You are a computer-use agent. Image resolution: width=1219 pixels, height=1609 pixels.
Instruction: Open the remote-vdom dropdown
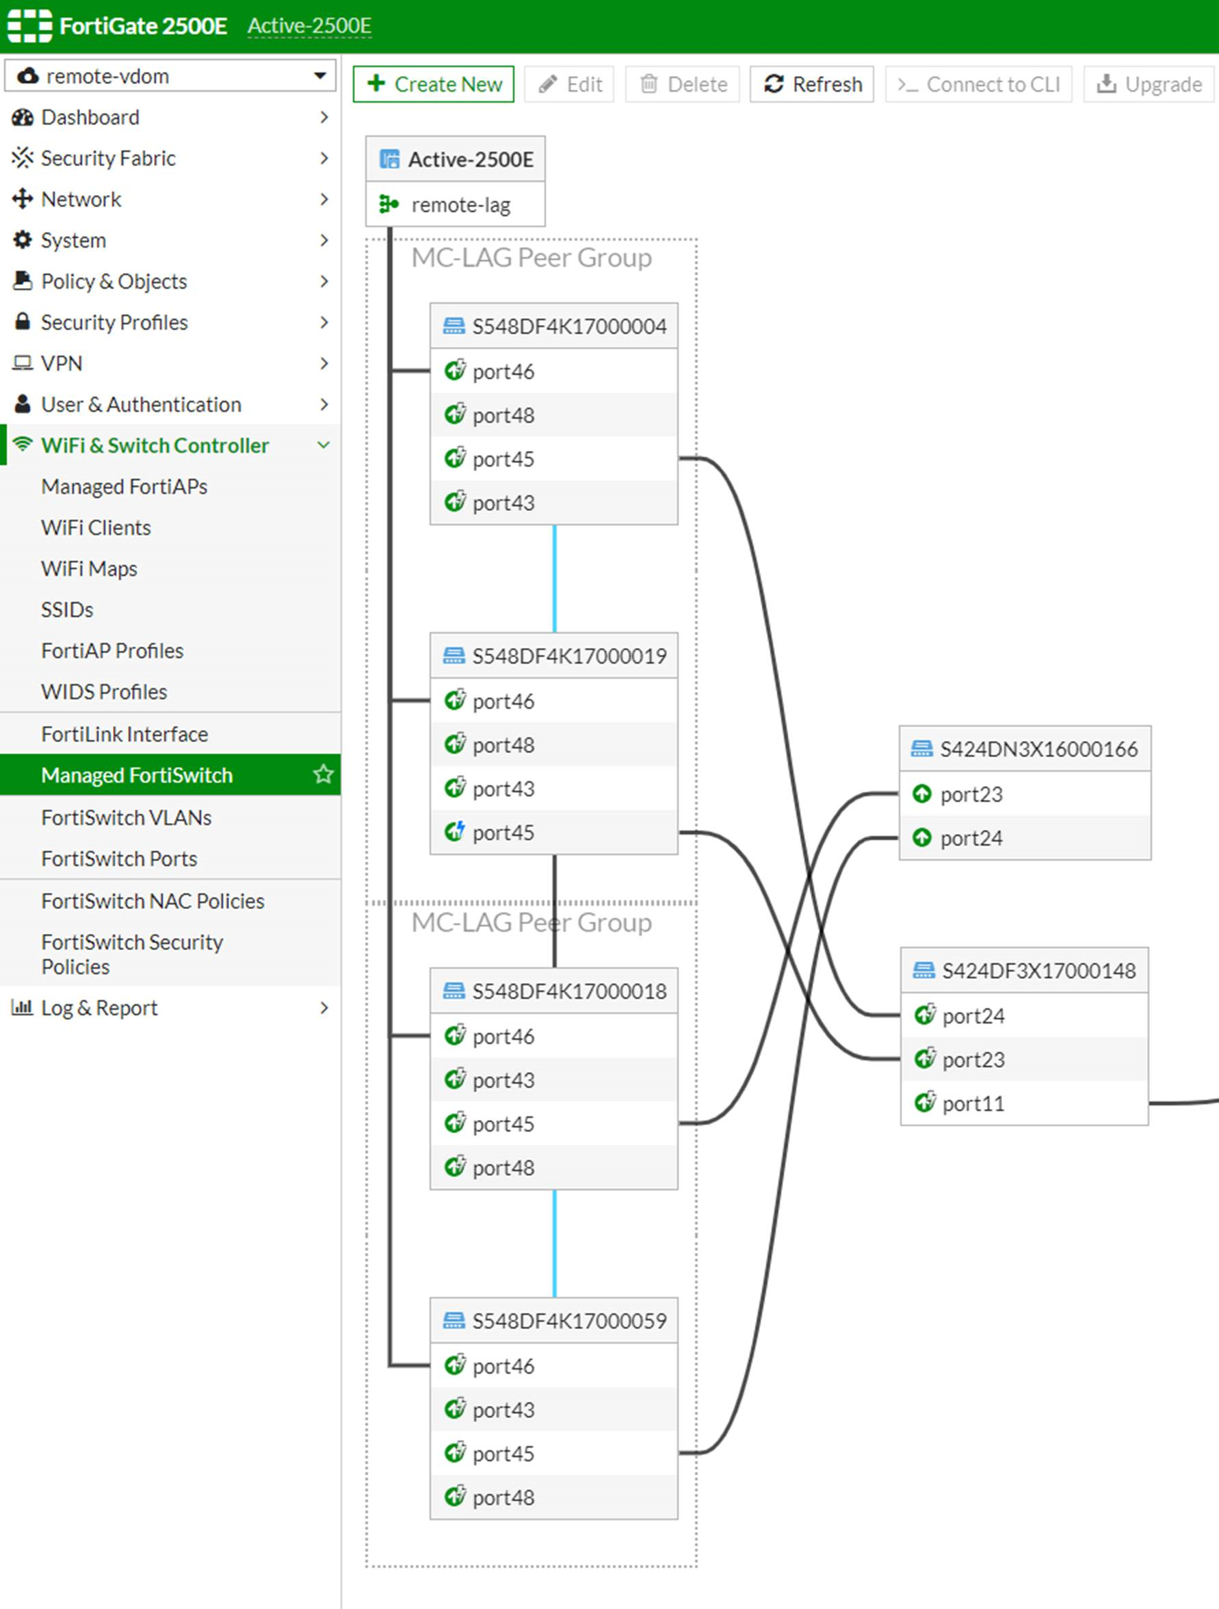320,75
